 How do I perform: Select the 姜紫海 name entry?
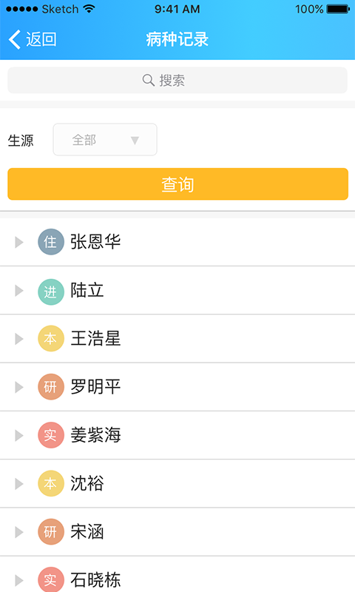point(95,435)
